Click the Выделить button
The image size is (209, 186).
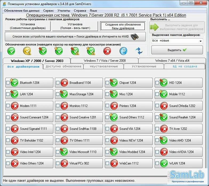(x=177, y=50)
